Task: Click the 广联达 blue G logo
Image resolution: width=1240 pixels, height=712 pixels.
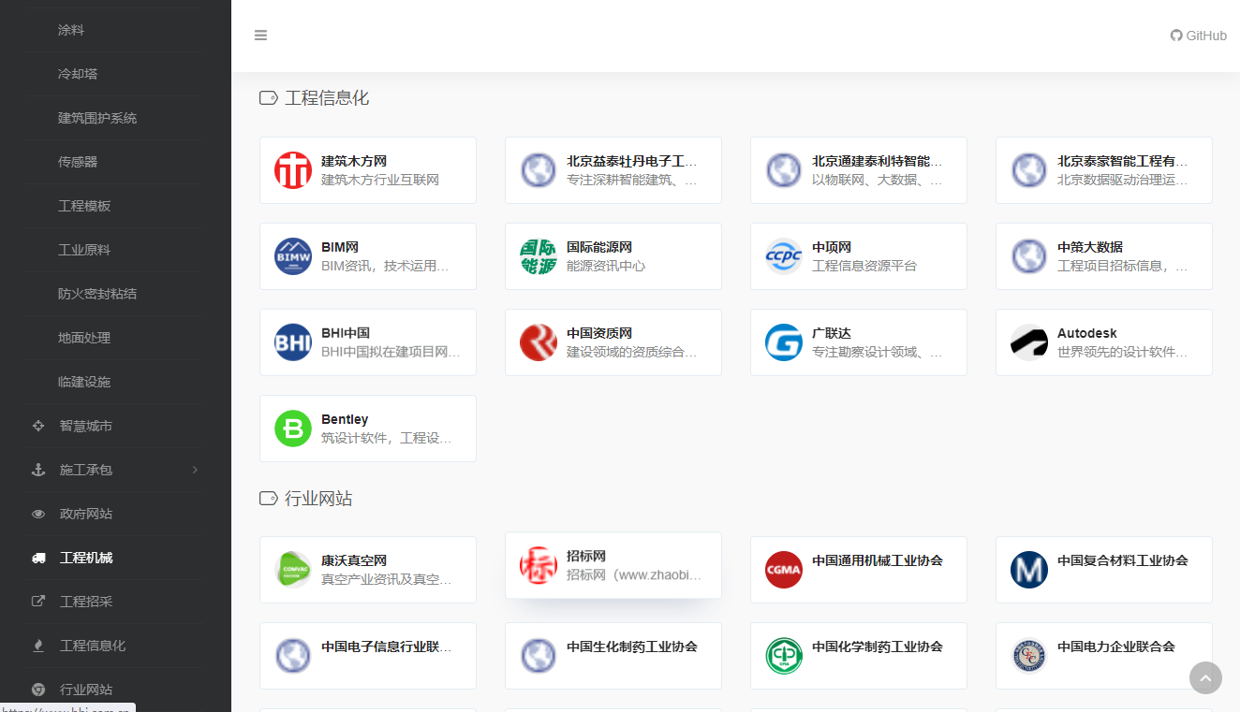Action: coord(784,342)
